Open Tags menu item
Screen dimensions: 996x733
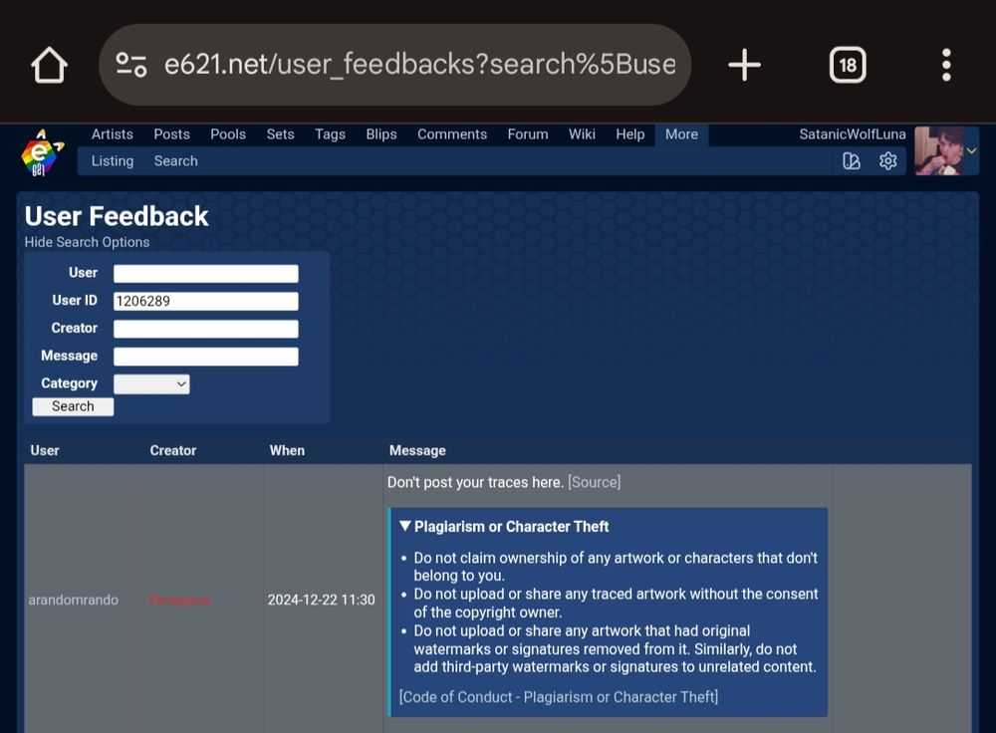(x=331, y=134)
